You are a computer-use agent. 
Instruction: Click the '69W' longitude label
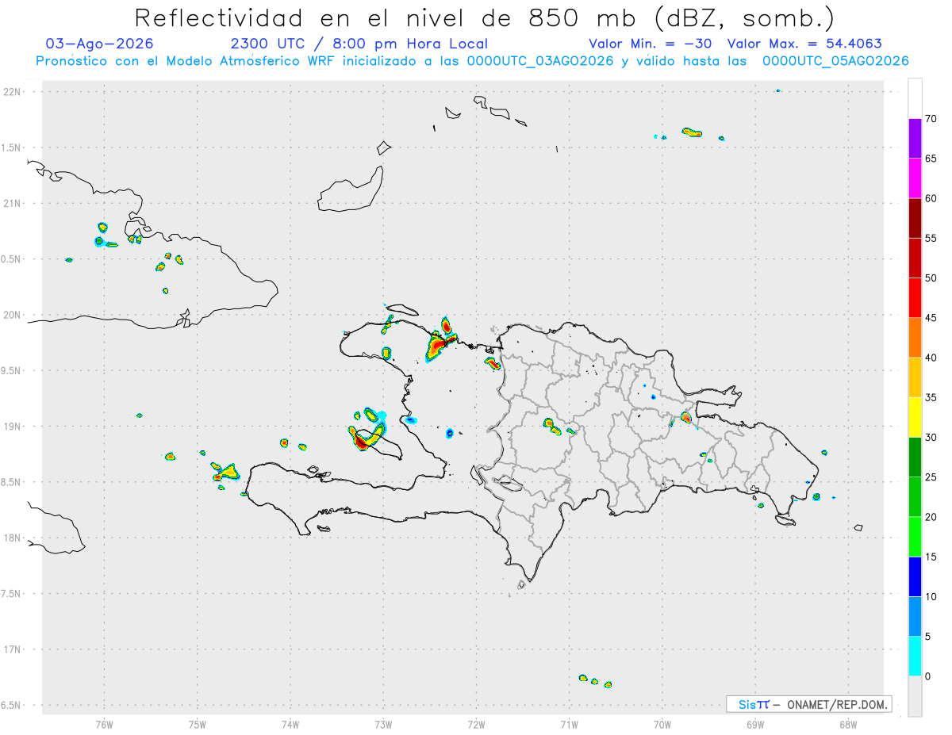[x=755, y=724]
